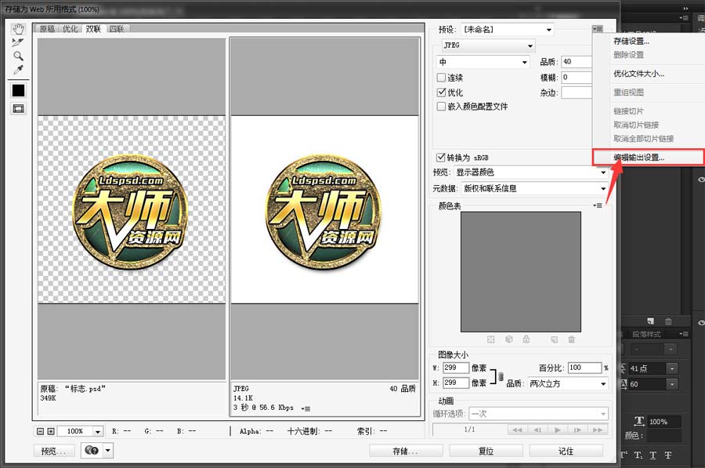705x468 pixels.
Task: Open 段落样式 panel menu icon in Photoshop
Action: [684, 334]
